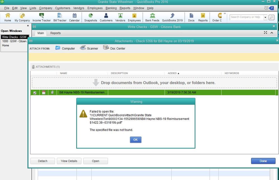Click the QuickBooks 2019 upgrade icon
The height and width of the screenshot is (180, 279).
click(x=172, y=17)
